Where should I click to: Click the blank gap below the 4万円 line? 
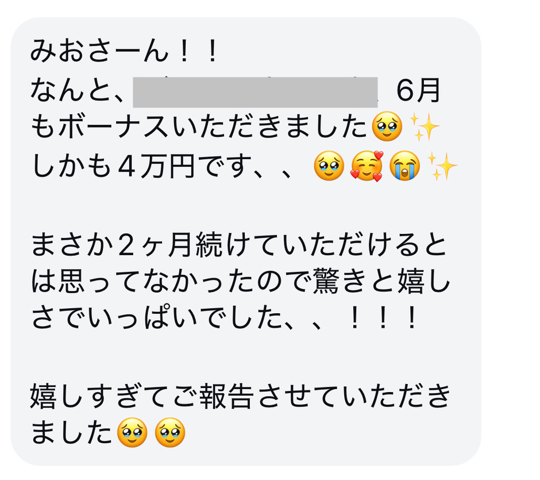pyautogui.click(x=245, y=206)
